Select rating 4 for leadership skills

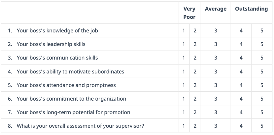(241, 44)
